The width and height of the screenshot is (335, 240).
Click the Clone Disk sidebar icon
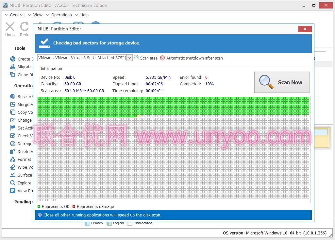pos(13,75)
